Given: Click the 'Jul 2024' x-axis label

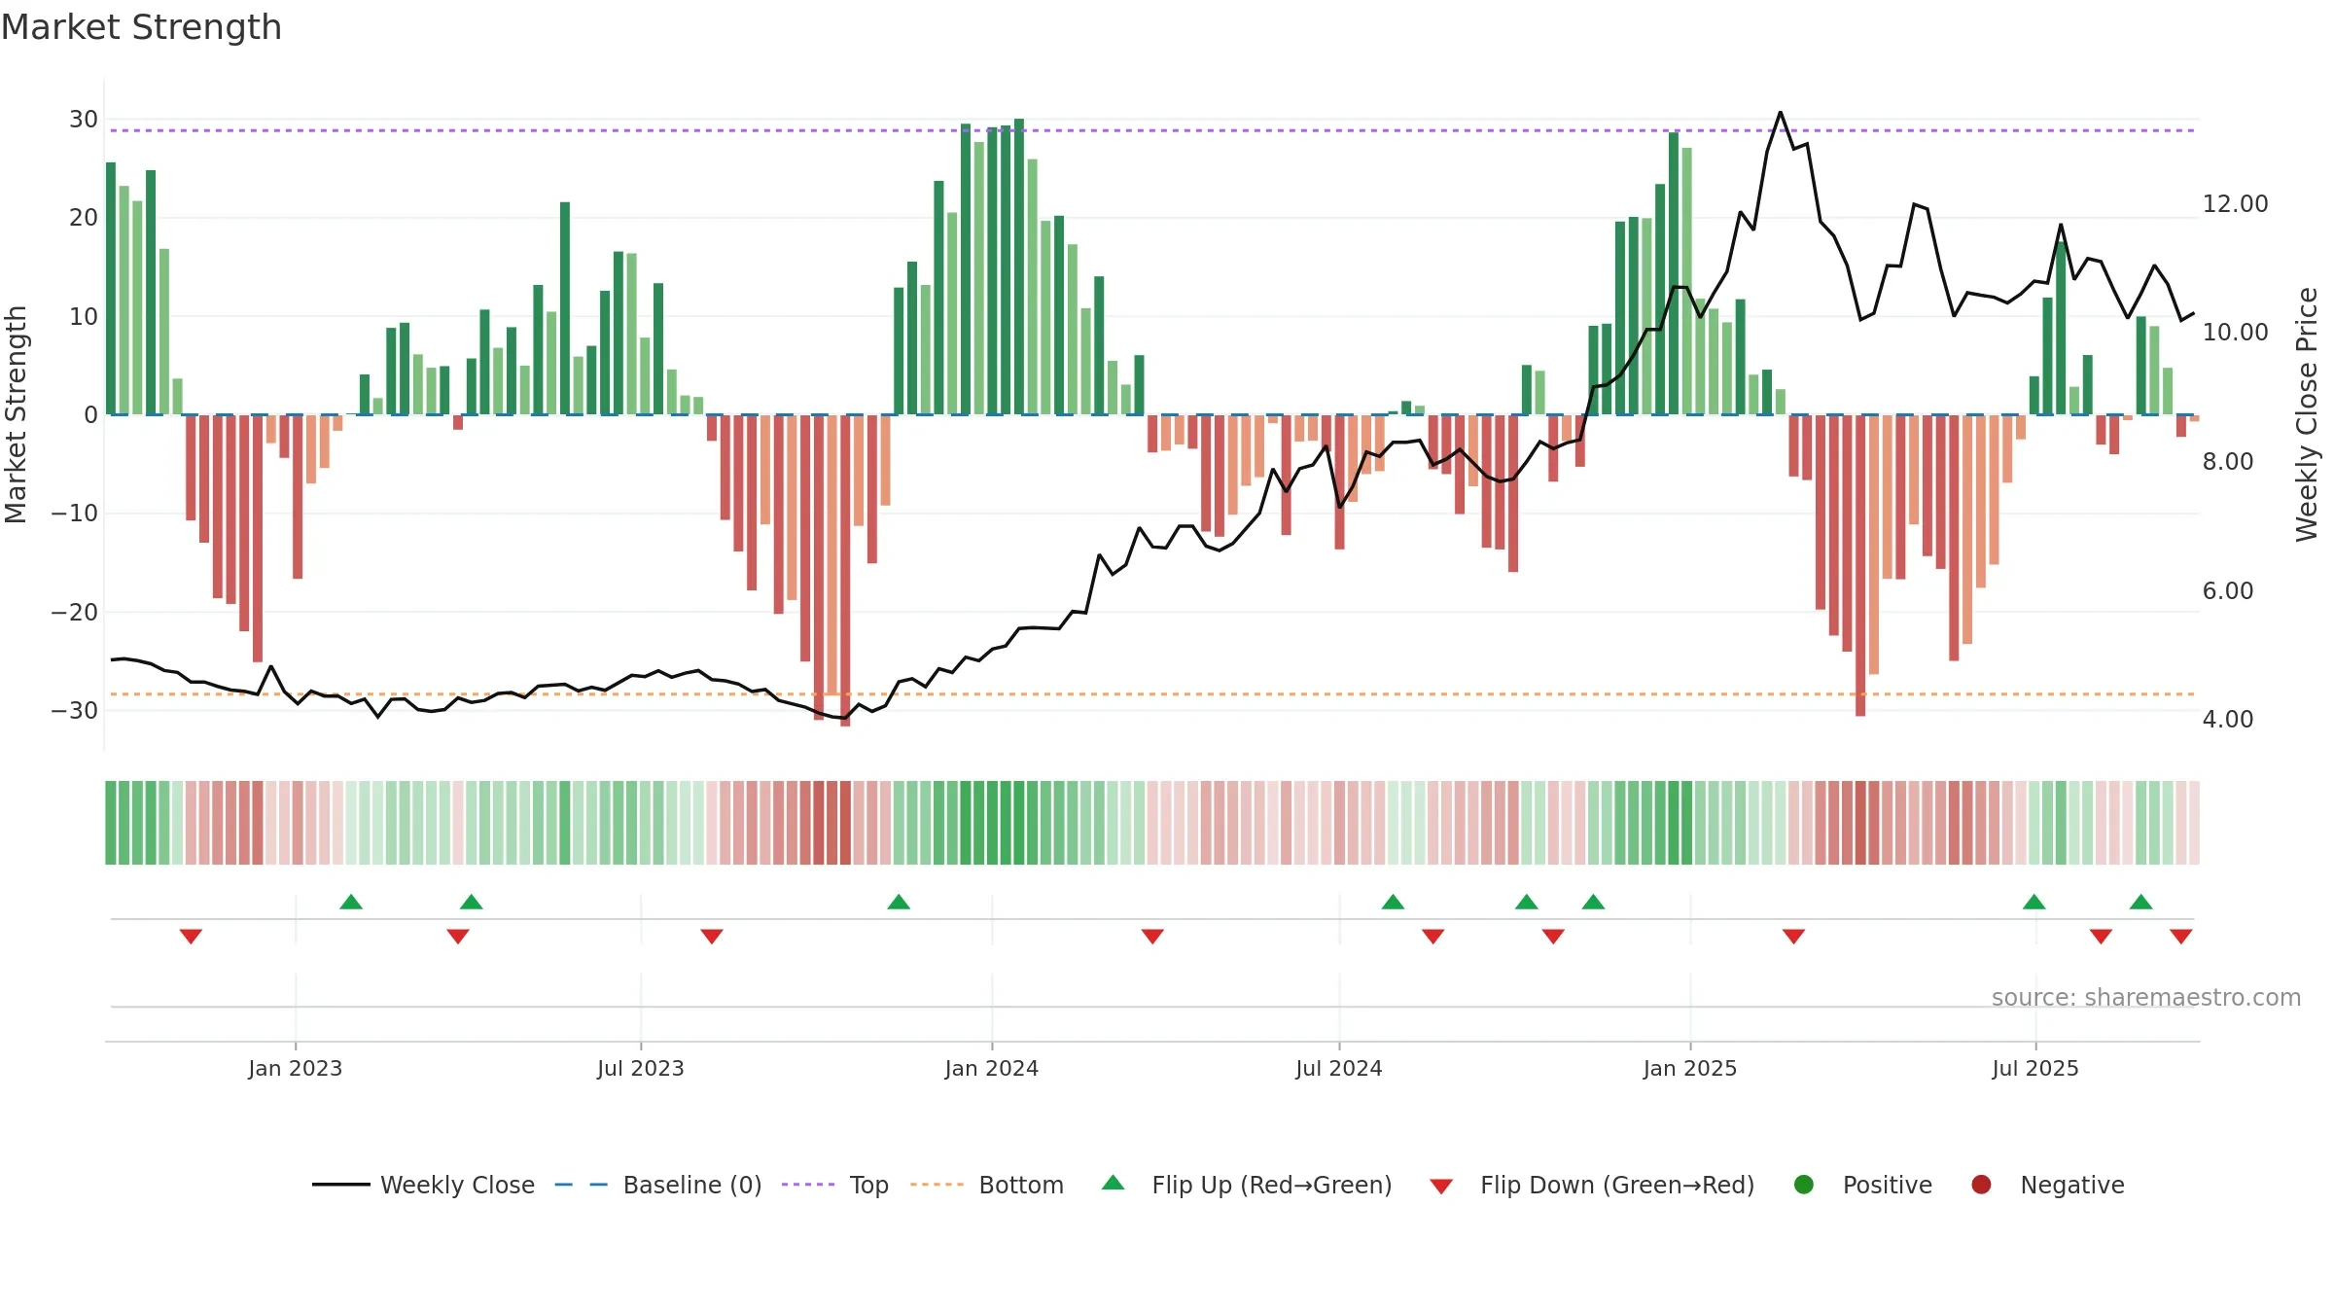Looking at the screenshot, I should 1339,1068.
